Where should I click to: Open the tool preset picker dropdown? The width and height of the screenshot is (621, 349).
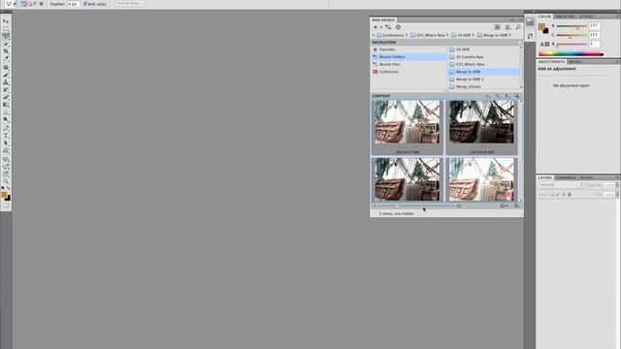coord(15,4)
